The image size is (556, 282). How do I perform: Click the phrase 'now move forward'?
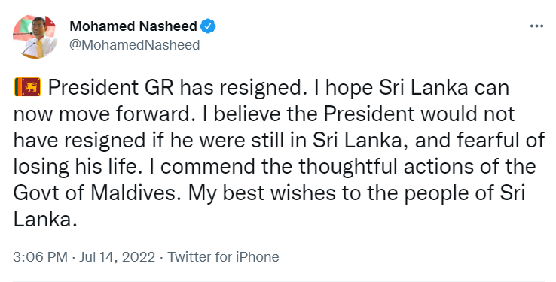[102, 114]
